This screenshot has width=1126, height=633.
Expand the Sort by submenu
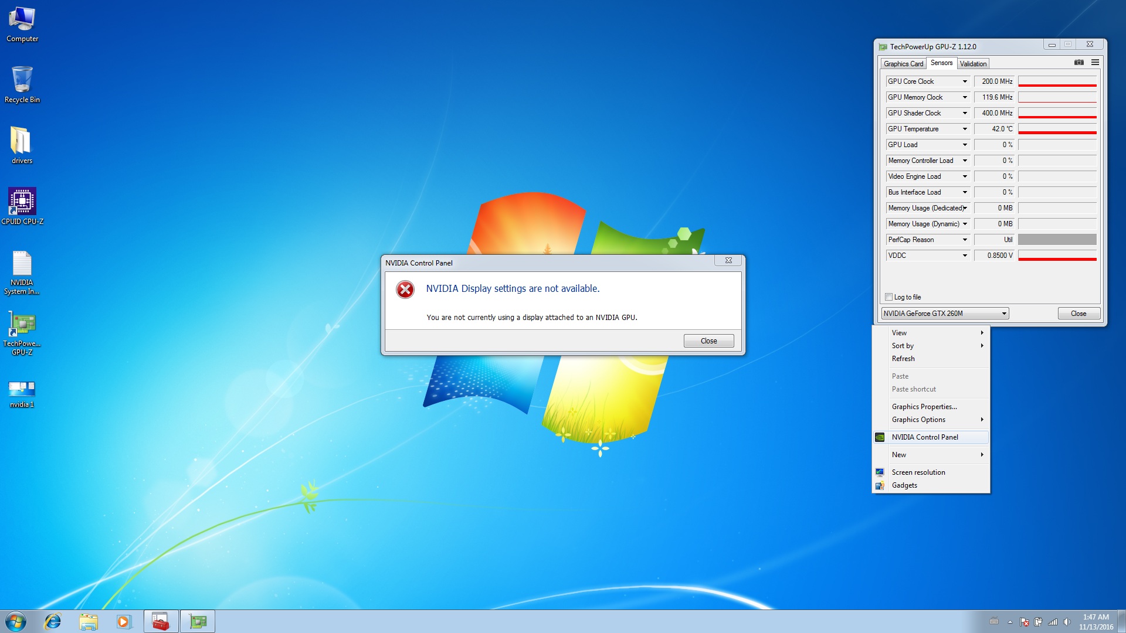click(x=931, y=346)
